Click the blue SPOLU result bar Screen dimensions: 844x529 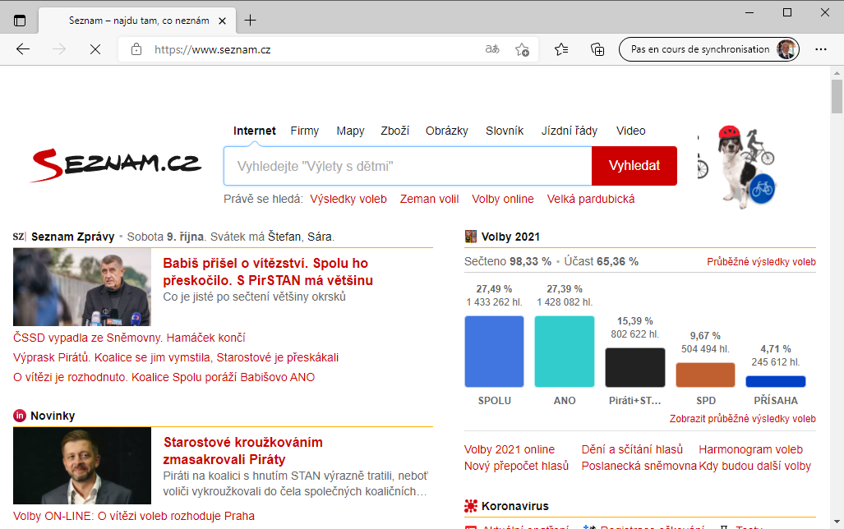[494, 352]
